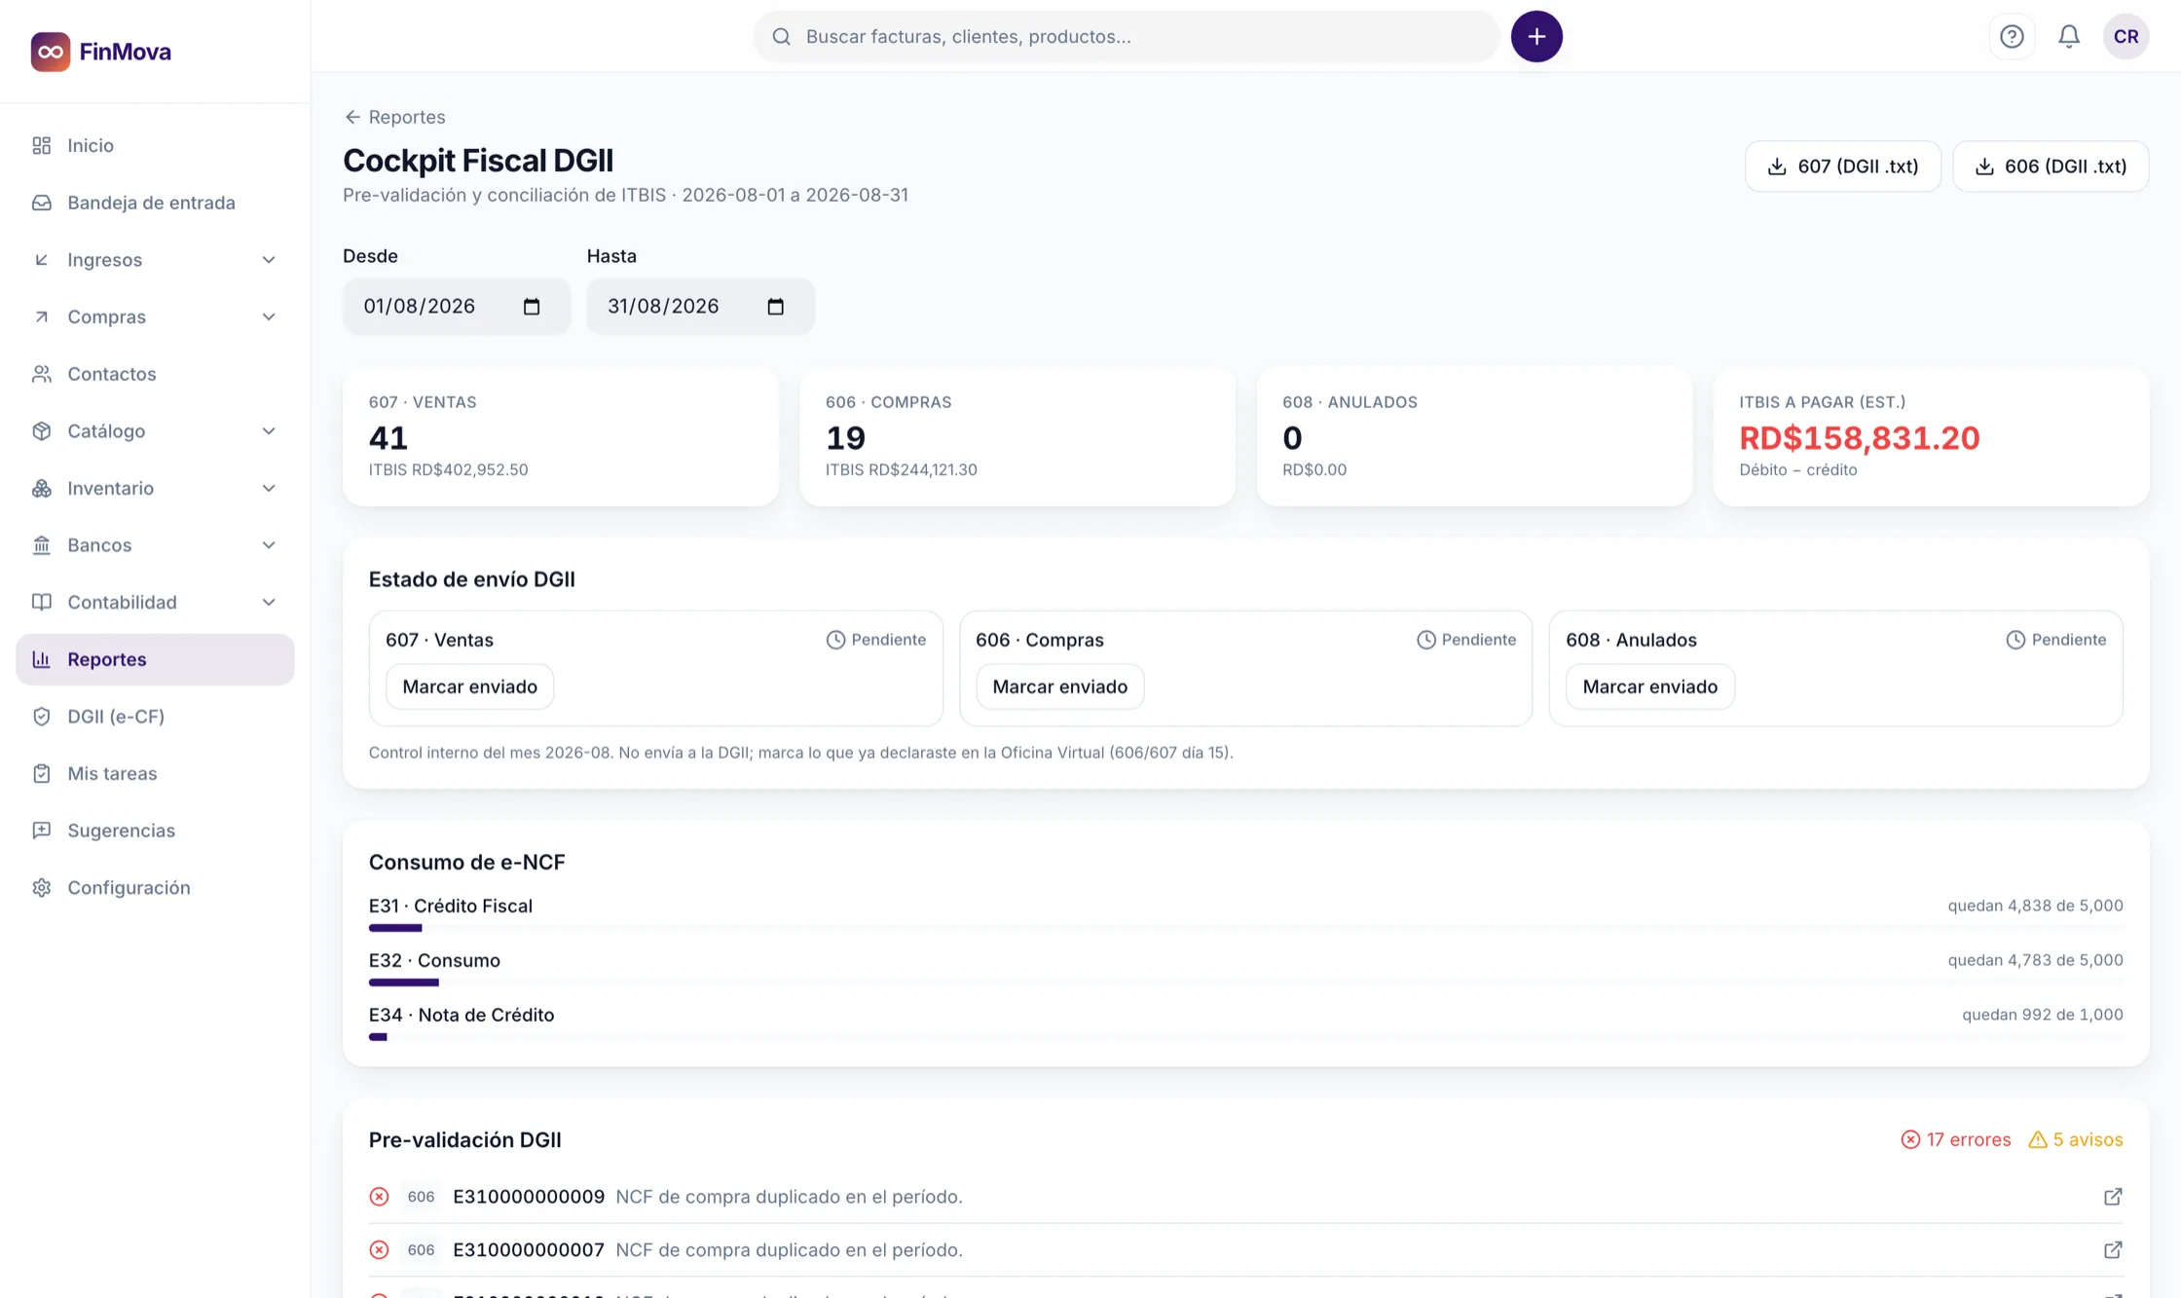Open help via question mark icon
The width and height of the screenshot is (2181, 1298).
(2012, 37)
